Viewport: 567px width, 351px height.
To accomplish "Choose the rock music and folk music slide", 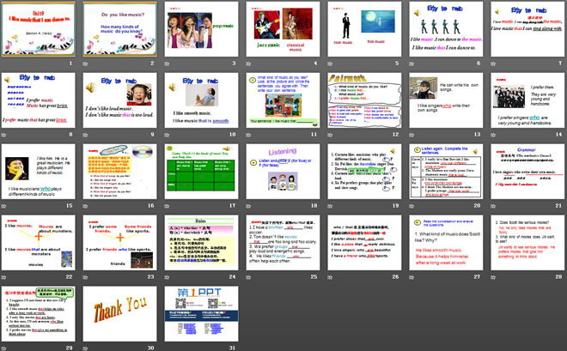I will click(362, 33).
